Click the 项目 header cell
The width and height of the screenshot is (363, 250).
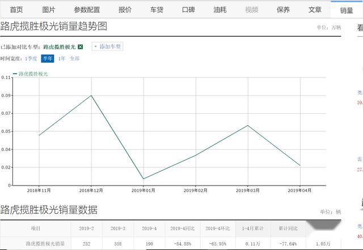tap(36, 229)
